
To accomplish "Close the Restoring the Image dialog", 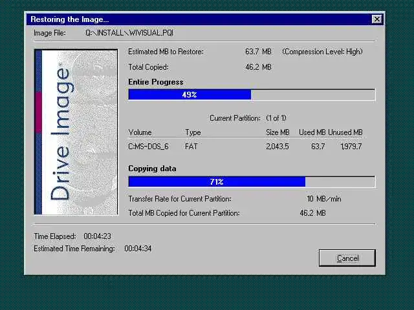I will pyautogui.click(x=376, y=19).
